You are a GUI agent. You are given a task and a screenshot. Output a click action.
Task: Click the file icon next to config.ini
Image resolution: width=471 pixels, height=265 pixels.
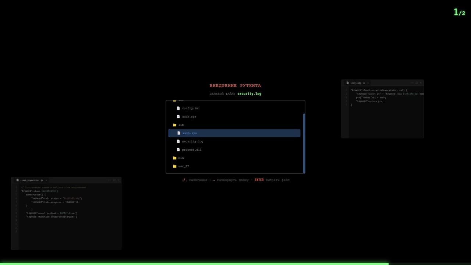(x=178, y=108)
